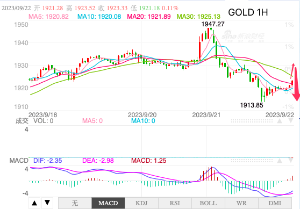
Task: Click the 2023/9/20 date axis label
Action: 142,115
